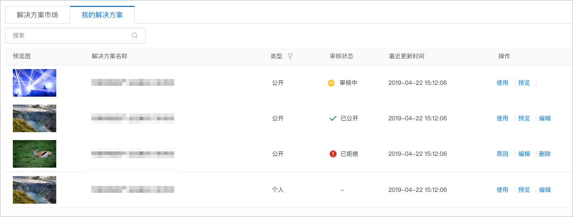Click the red 已拒绝 warning icon
The width and height of the screenshot is (573, 217).
(333, 154)
